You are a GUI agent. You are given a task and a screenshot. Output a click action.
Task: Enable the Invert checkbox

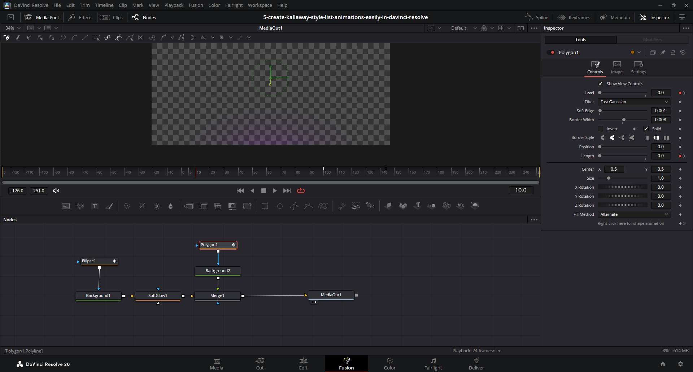(x=601, y=129)
